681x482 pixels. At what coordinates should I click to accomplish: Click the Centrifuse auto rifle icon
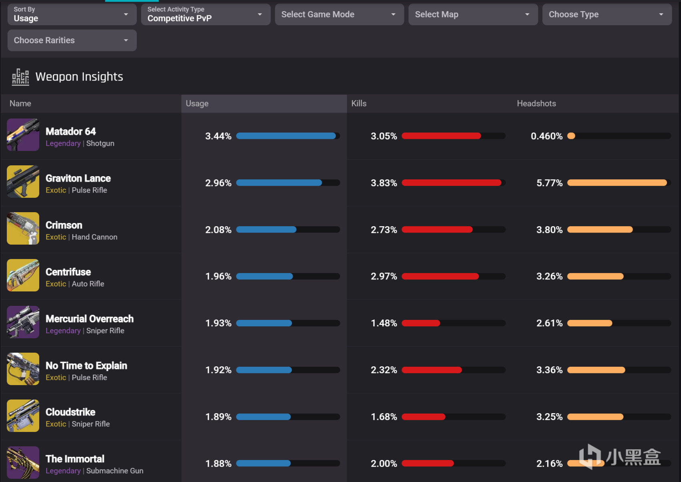point(23,275)
